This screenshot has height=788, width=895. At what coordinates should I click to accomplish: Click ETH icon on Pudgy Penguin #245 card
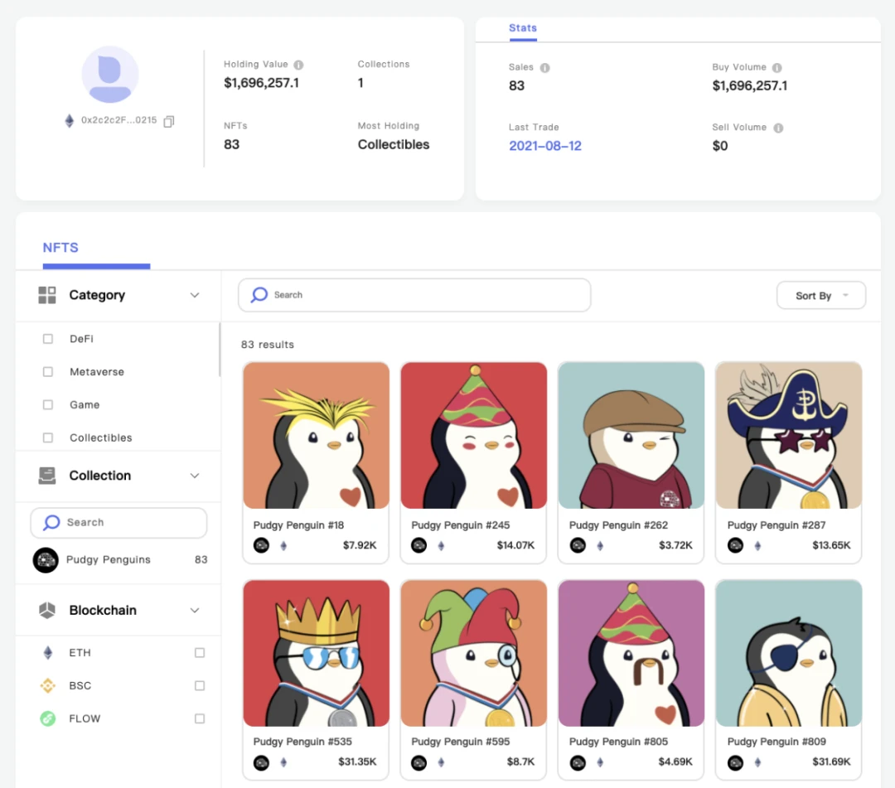click(441, 545)
